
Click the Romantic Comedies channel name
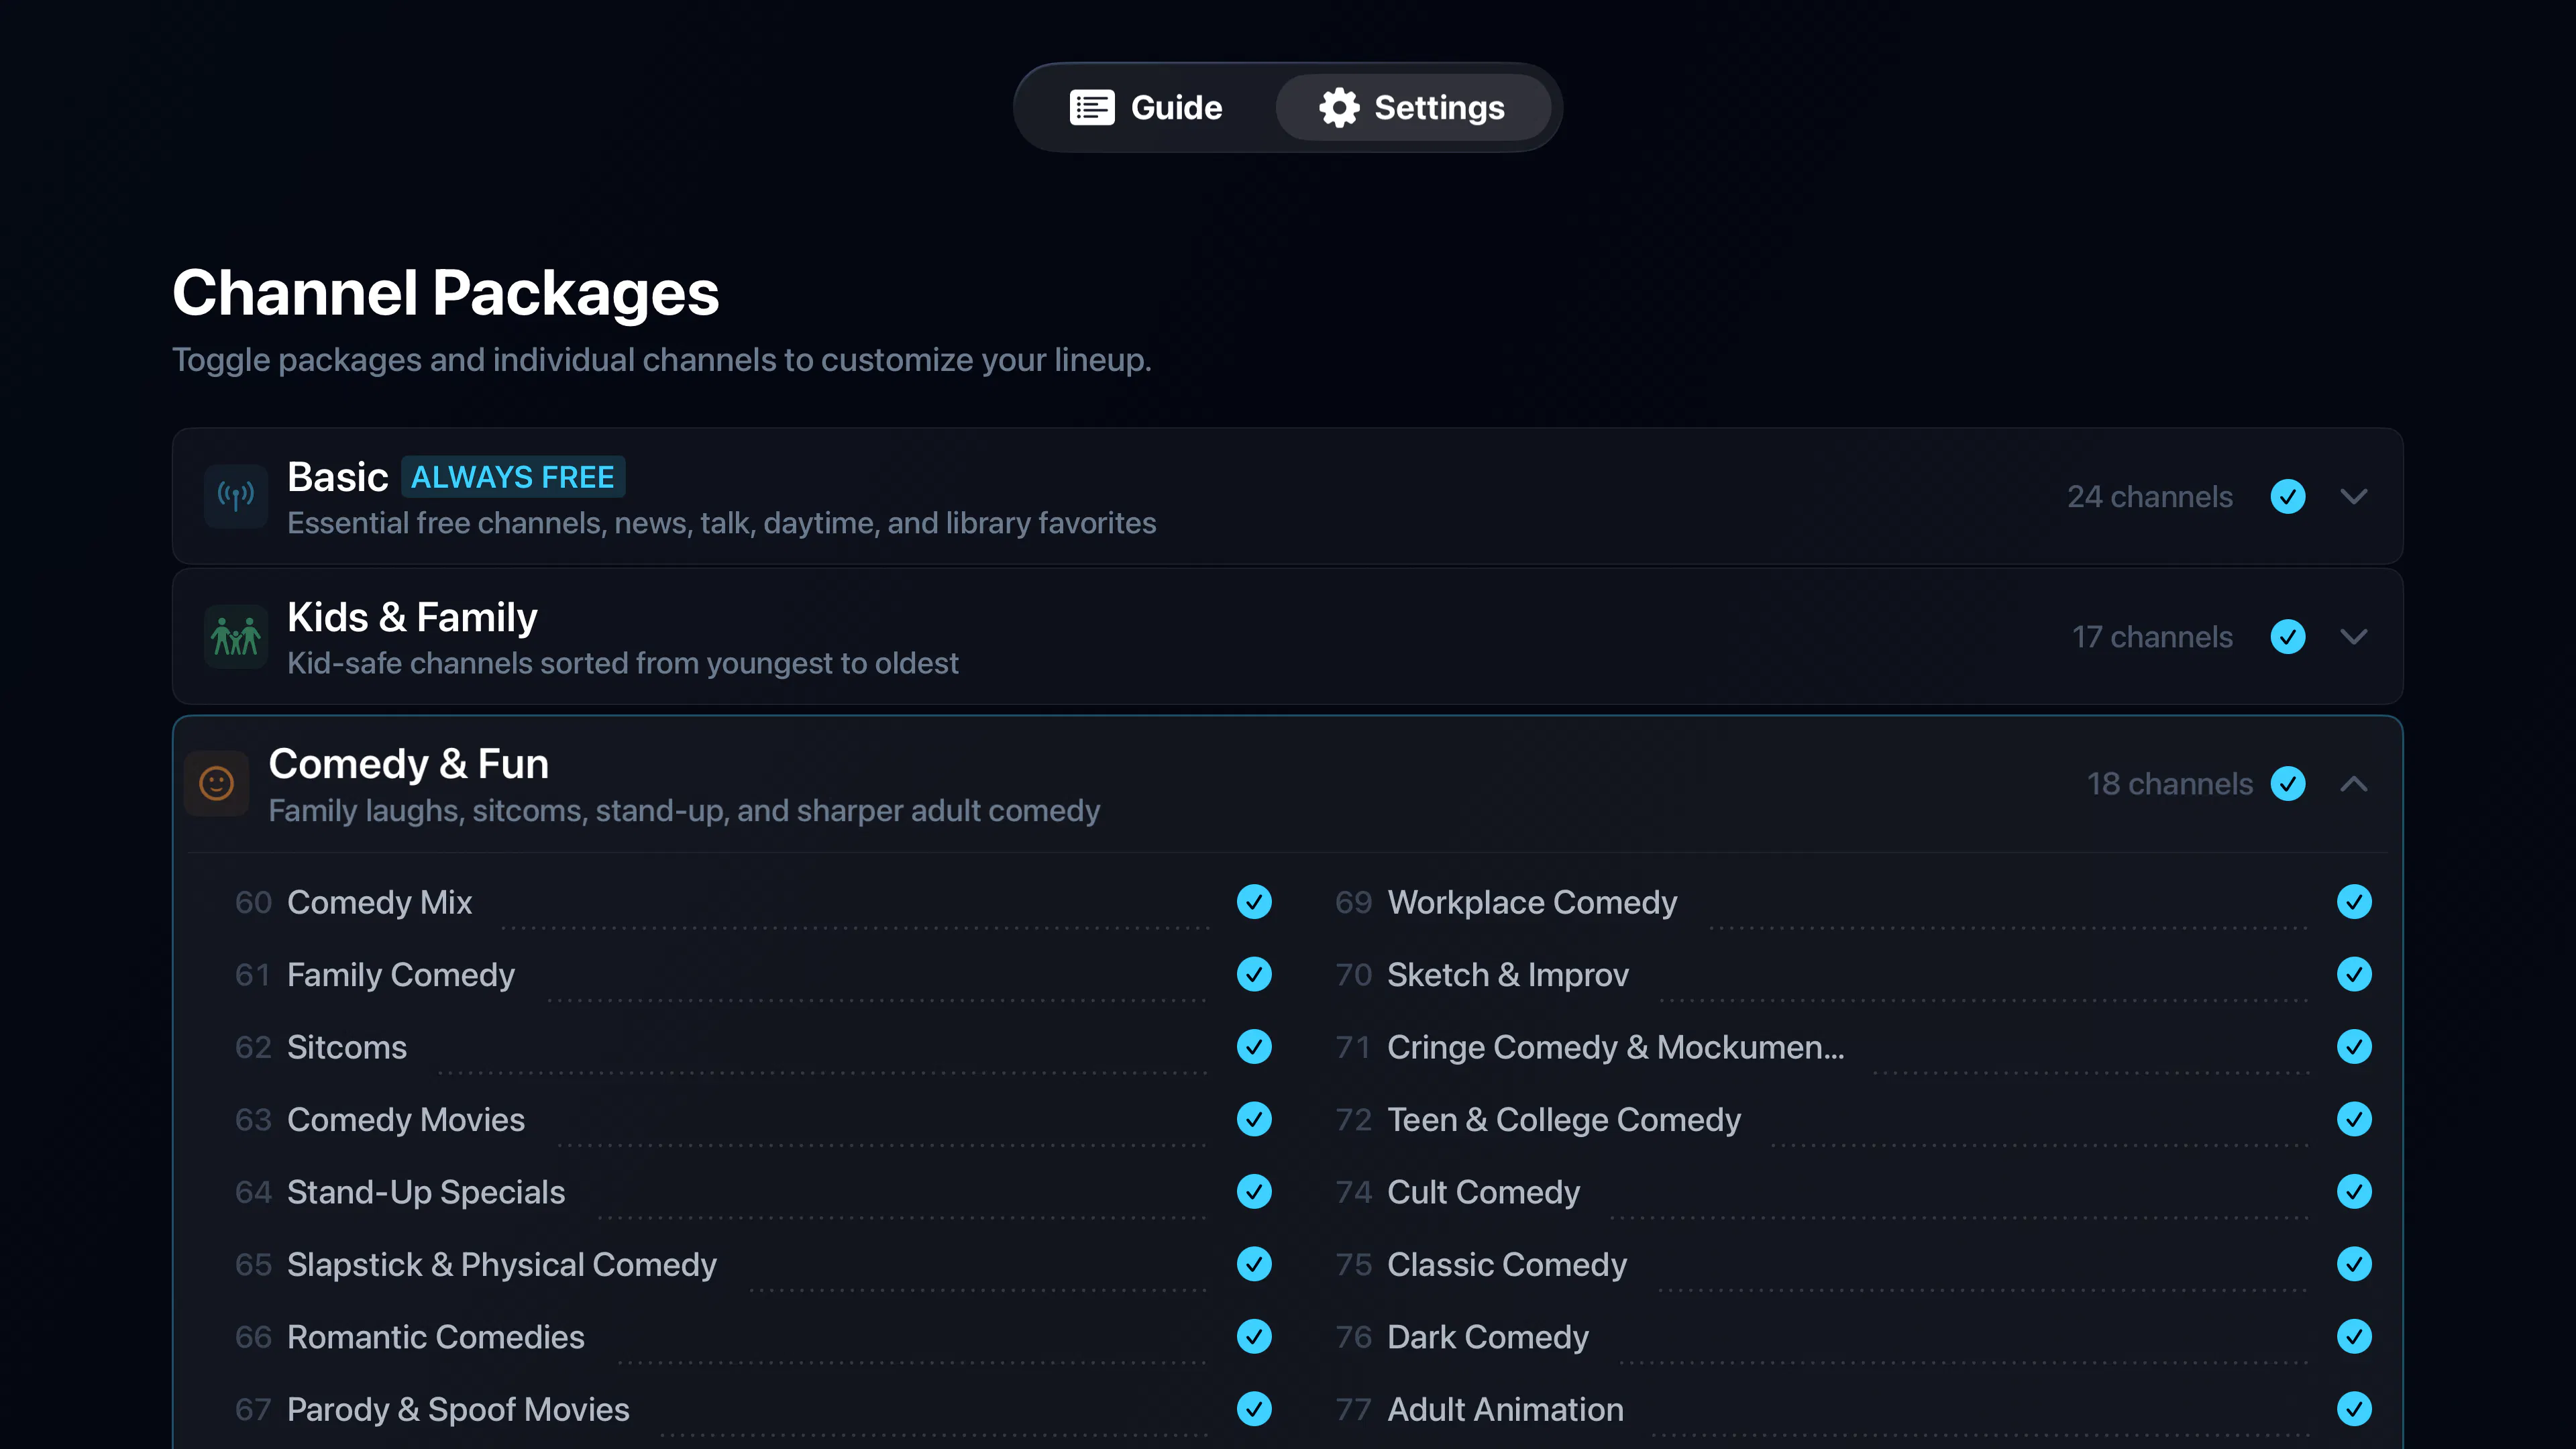point(436,1337)
